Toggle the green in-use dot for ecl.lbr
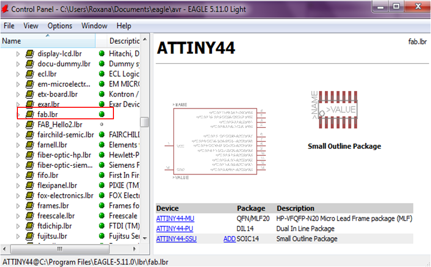 pos(102,74)
